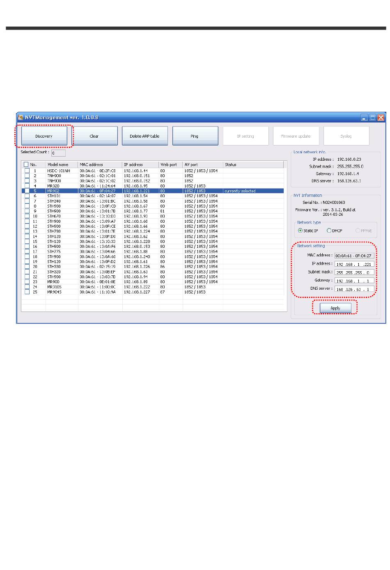Image resolution: width=390 pixels, height=570 pixels.
Task: Sort by IP address column header
Action: (x=140, y=164)
